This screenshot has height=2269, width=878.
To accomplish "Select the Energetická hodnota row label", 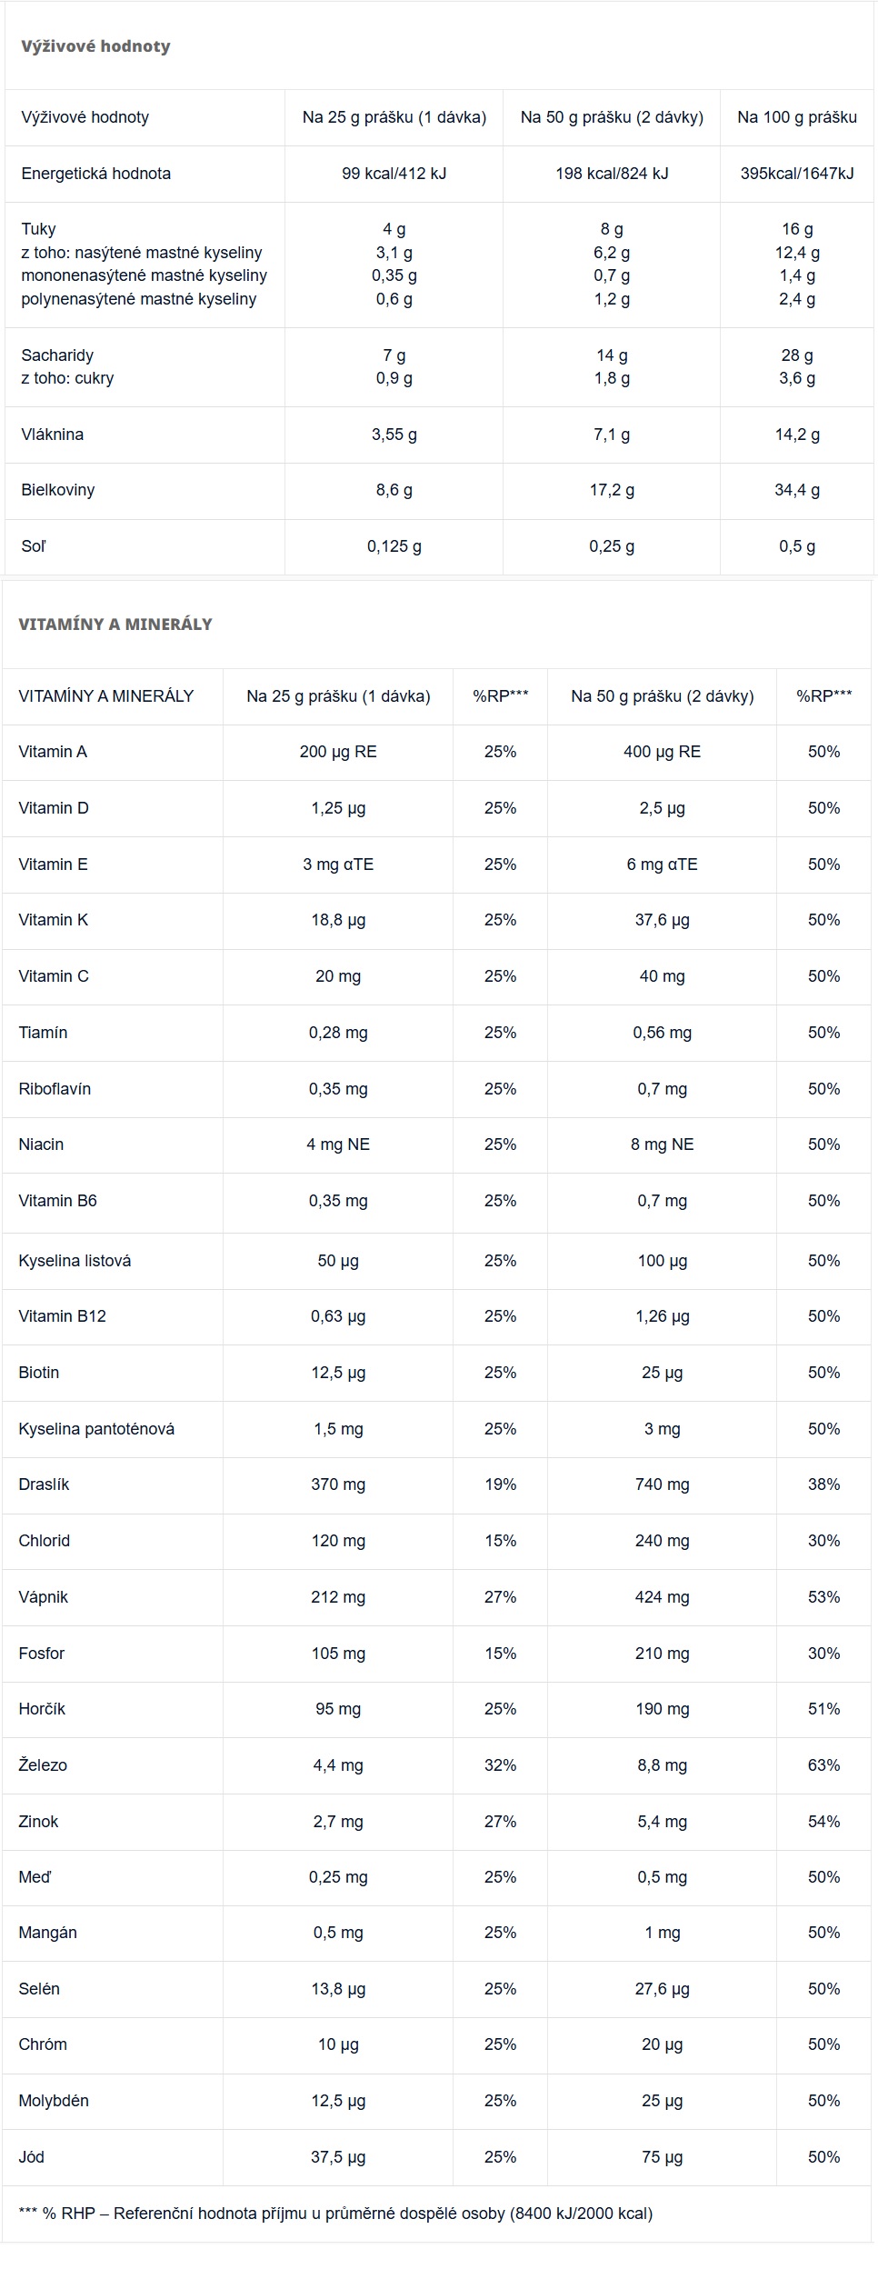I will tap(95, 174).
